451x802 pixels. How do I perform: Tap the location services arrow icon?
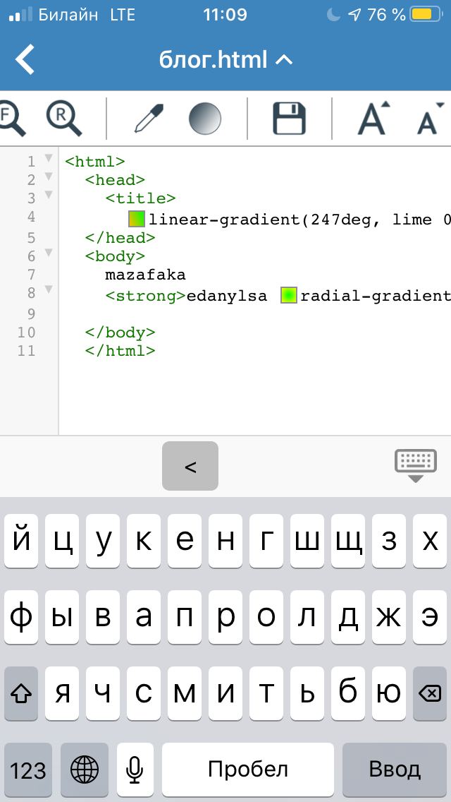click(354, 15)
